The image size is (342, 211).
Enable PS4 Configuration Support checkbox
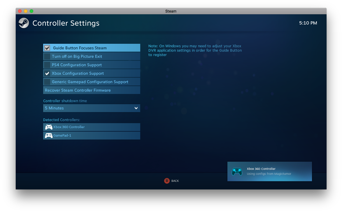pos(47,65)
